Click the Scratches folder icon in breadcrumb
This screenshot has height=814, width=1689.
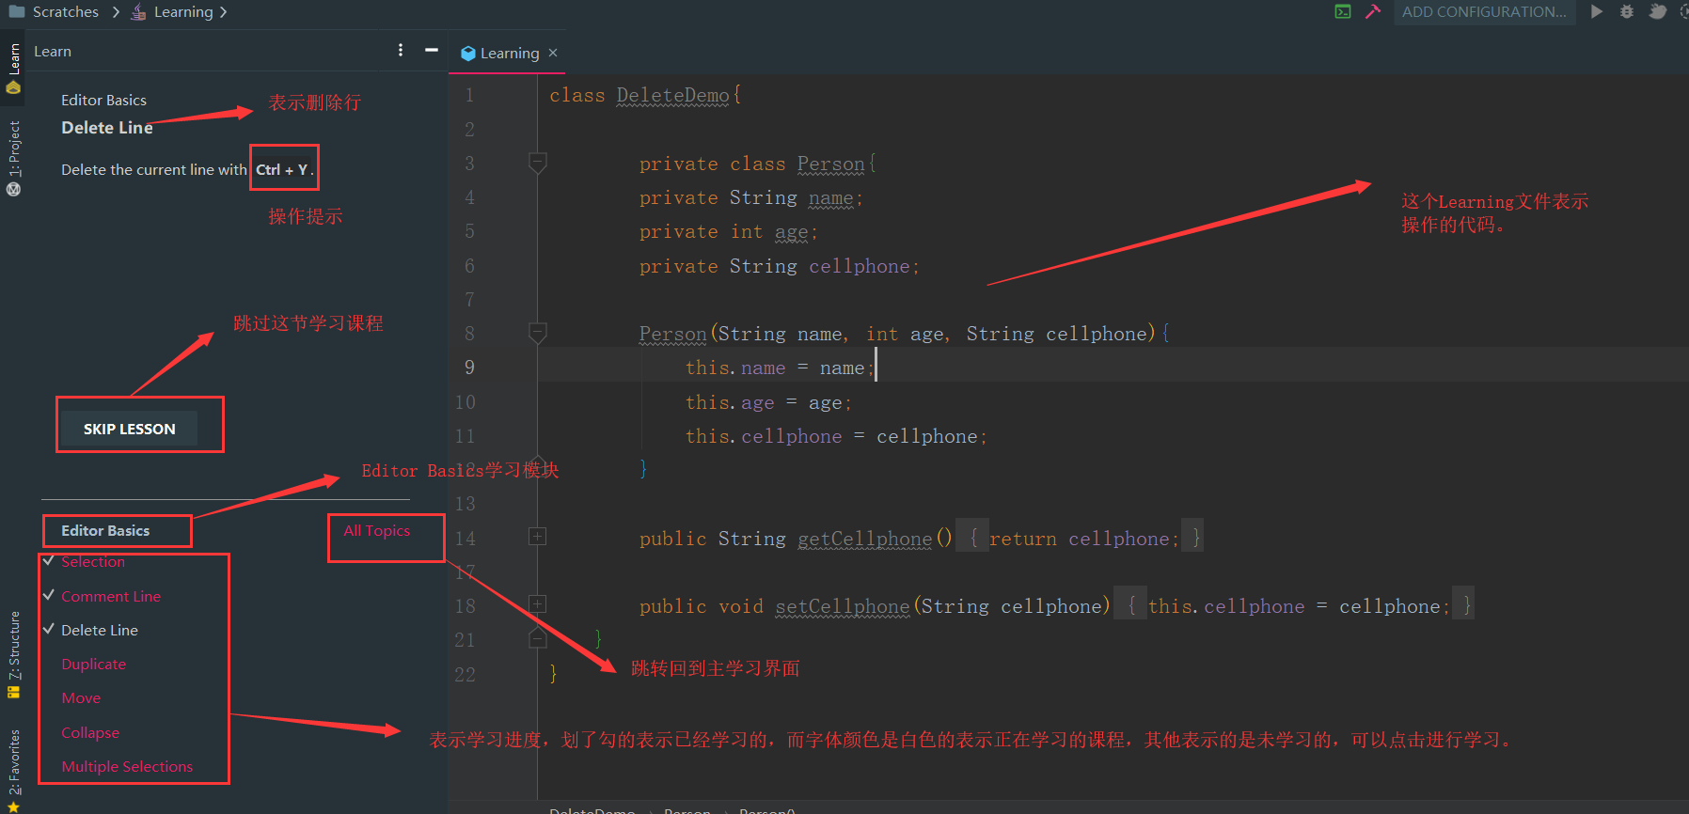[16, 11]
